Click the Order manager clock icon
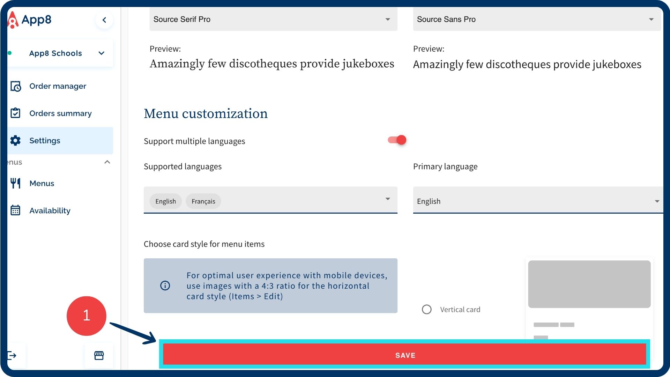The width and height of the screenshot is (670, 377). click(x=16, y=86)
